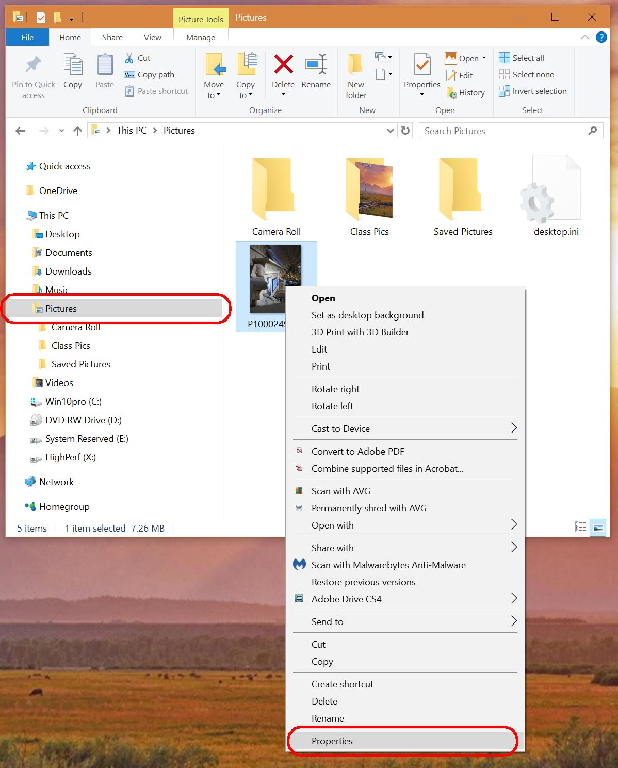Open Customize Quick Access Toolbar dropdown
This screenshot has height=768, width=618.
(x=71, y=19)
